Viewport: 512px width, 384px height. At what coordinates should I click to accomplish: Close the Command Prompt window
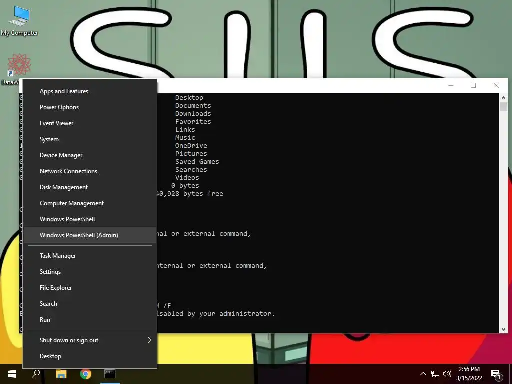496,85
